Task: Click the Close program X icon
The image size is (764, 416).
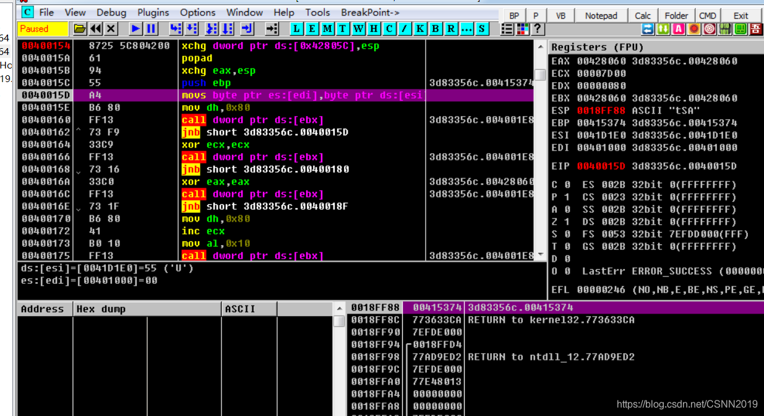Action: 111,28
